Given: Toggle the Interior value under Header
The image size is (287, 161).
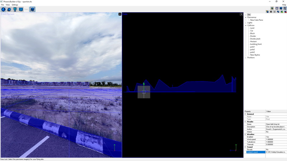Looking at the screenshot, I should pyautogui.click(x=276, y=132).
